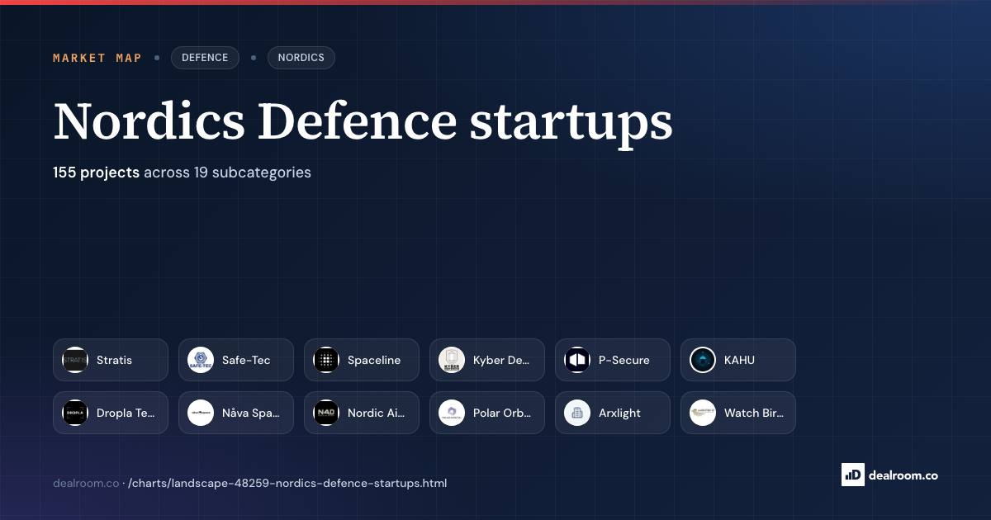
Task: Open the KAHU company name
Action: pyautogui.click(x=739, y=360)
